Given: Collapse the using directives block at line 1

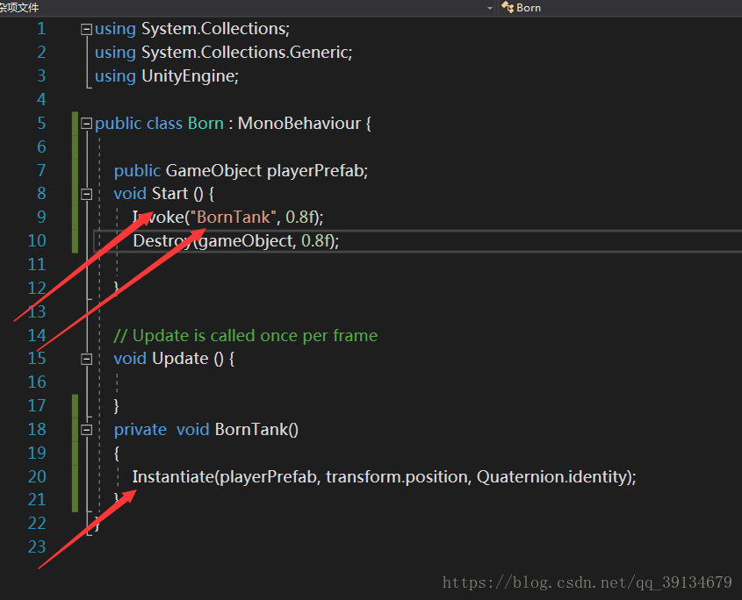Looking at the screenshot, I should click(86, 29).
